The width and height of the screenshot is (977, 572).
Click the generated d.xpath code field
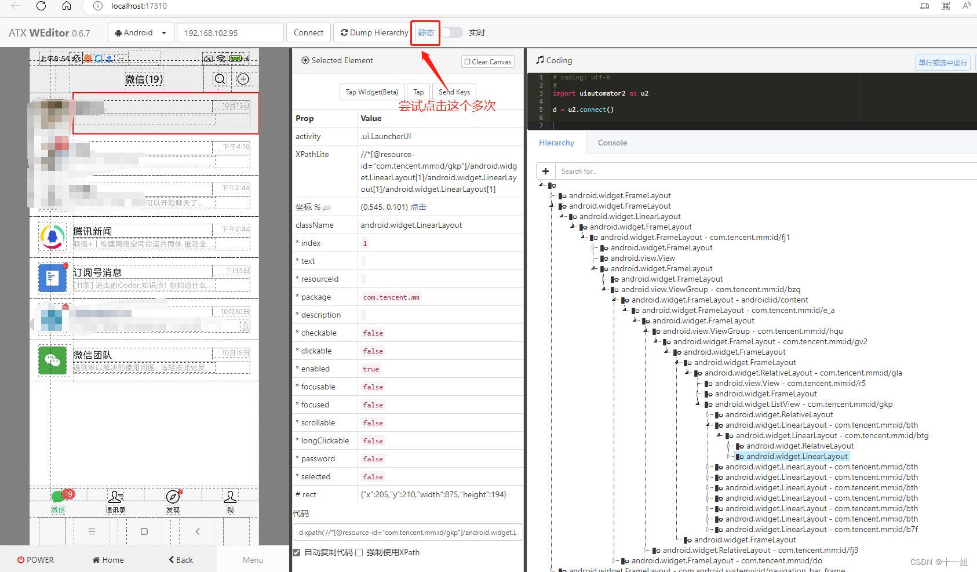pyautogui.click(x=407, y=532)
